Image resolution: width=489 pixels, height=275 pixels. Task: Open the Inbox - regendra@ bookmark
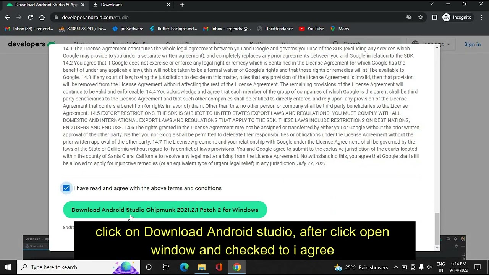pyautogui.click(x=227, y=29)
